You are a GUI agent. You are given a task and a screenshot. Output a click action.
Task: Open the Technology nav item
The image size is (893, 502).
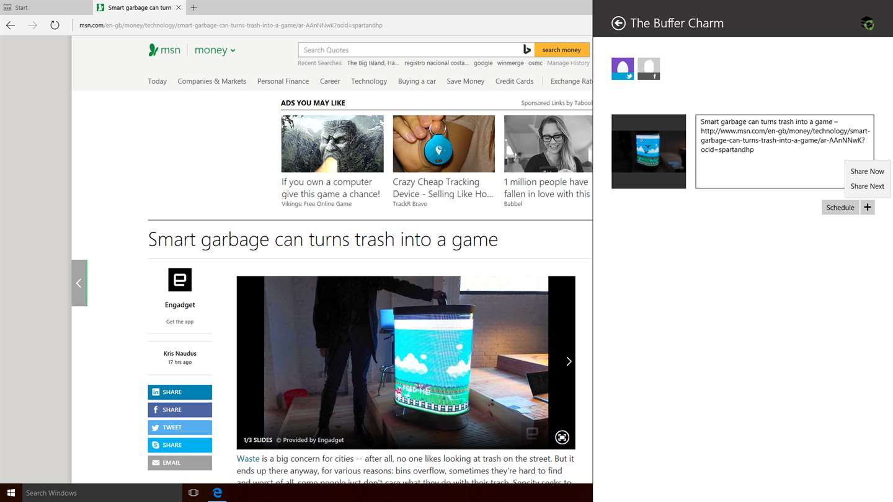tap(369, 81)
